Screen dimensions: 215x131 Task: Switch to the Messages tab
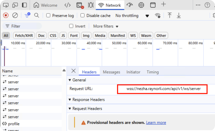tap(111, 72)
